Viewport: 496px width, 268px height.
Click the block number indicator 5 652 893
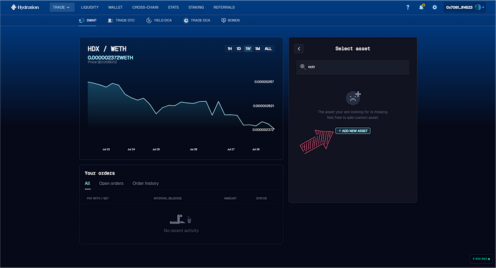point(481,259)
